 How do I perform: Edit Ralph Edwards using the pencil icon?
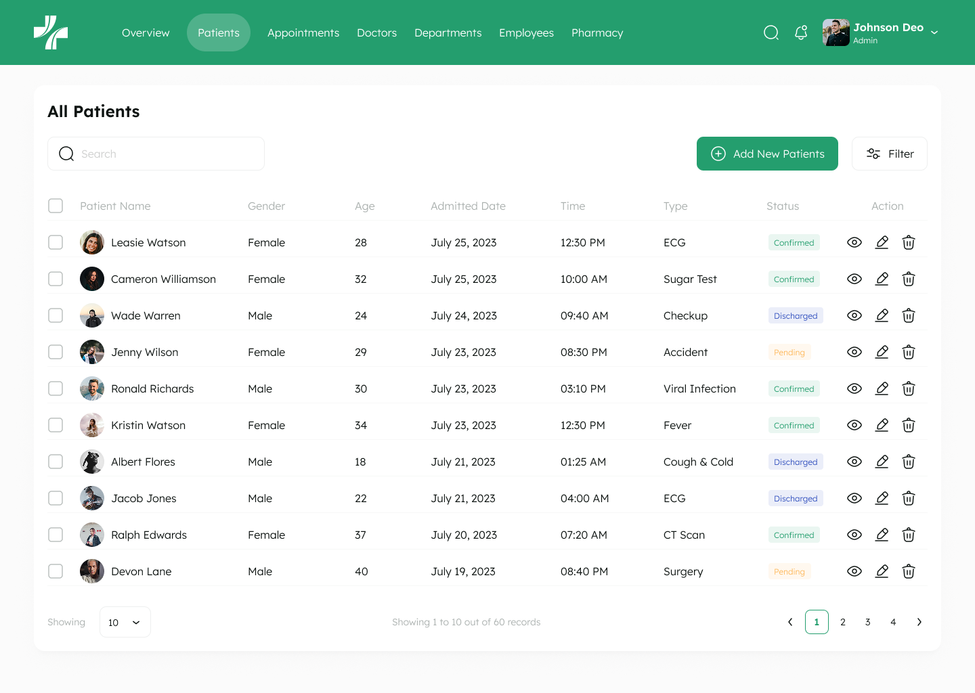point(882,535)
